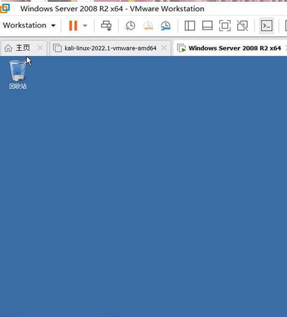Image resolution: width=287 pixels, height=317 pixels.
Task: Open power options dropdown beside pause button
Action: coord(85,26)
